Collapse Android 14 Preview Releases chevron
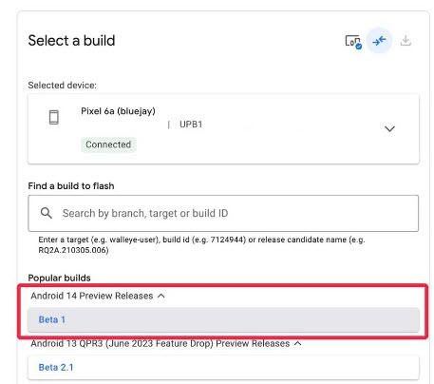434x384 pixels. (x=161, y=296)
